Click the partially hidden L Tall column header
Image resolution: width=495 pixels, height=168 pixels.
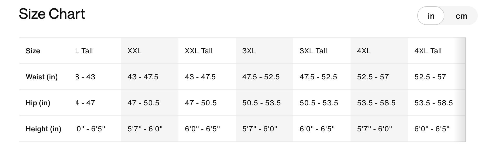(x=84, y=51)
